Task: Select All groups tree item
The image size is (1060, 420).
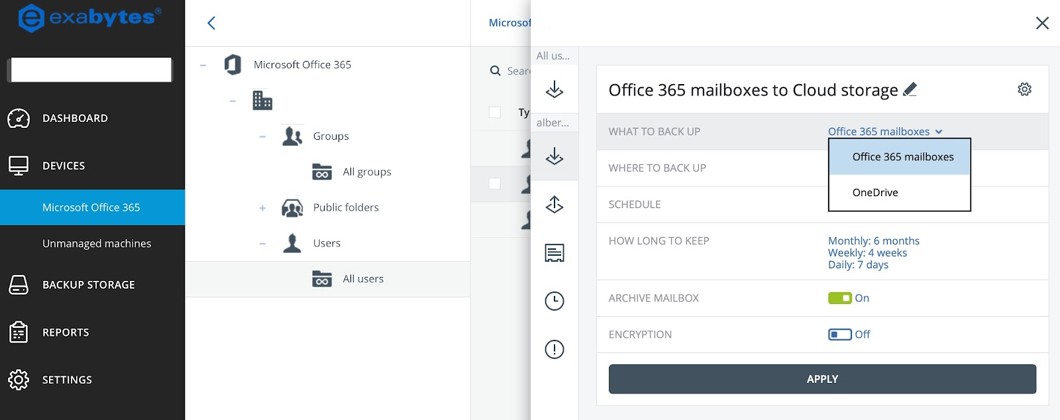Action: tap(367, 172)
